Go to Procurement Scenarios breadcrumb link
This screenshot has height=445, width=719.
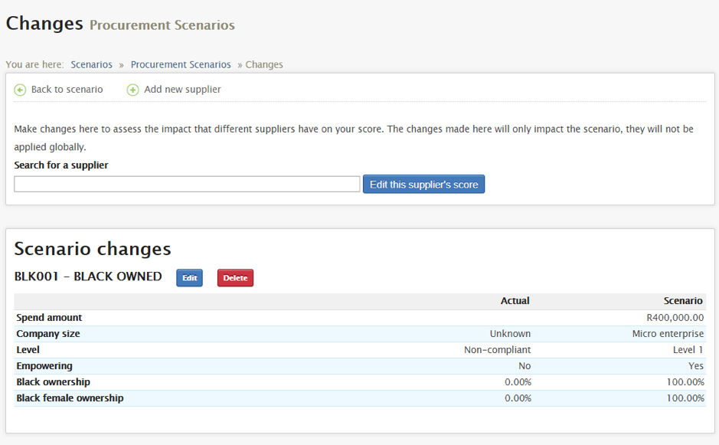181,64
